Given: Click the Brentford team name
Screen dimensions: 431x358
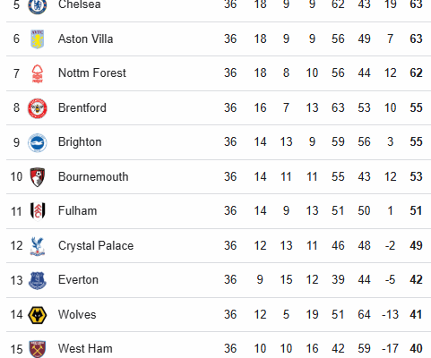Looking at the screenshot, I should coord(82,107).
